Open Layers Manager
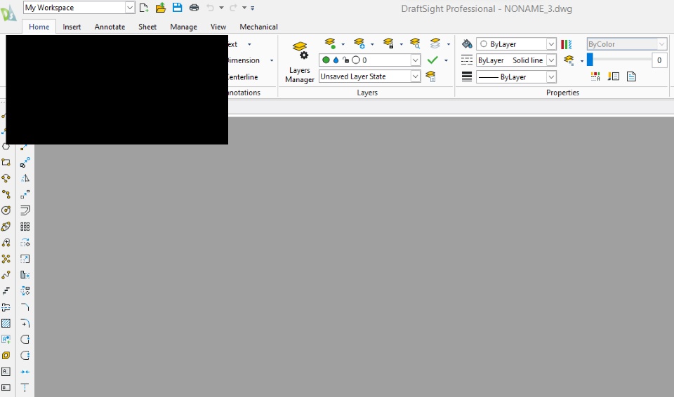The width and height of the screenshot is (674, 397). (300, 62)
